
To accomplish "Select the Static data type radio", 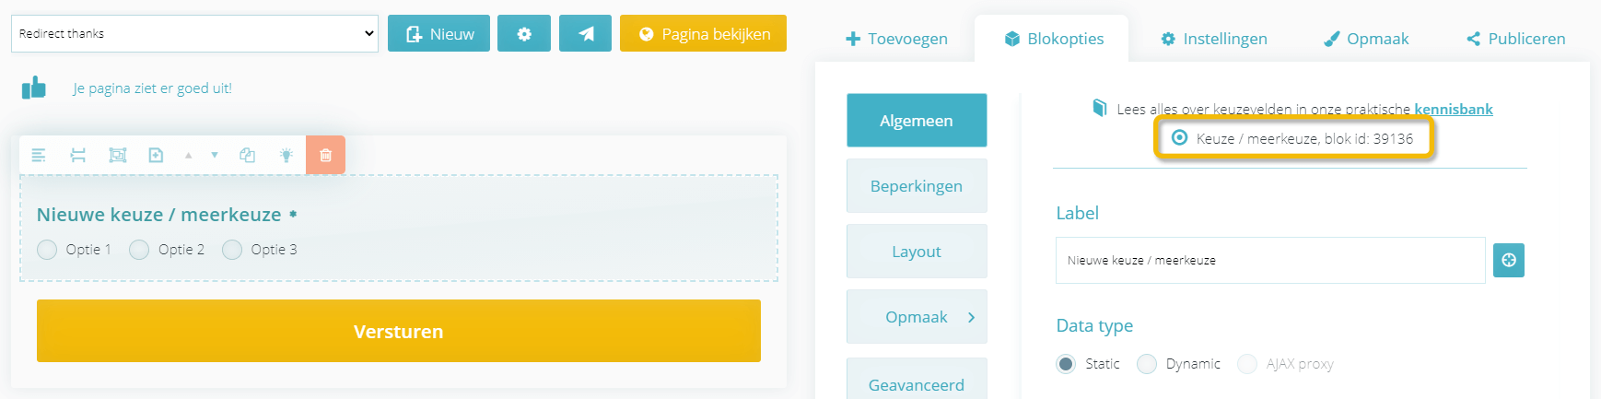I will (1066, 364).
